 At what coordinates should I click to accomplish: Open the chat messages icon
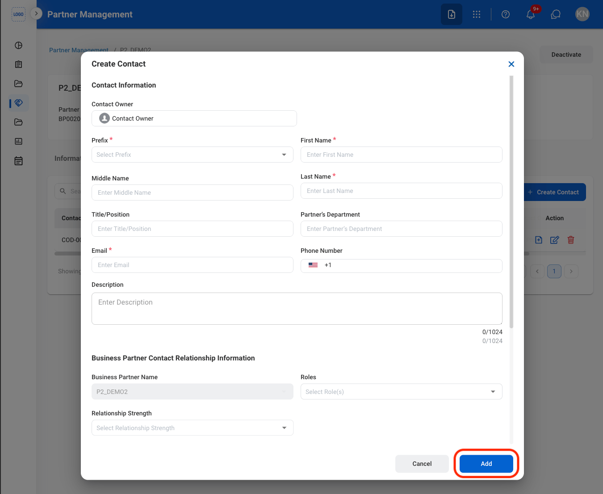pyautogui.click(x=556, y=14)
